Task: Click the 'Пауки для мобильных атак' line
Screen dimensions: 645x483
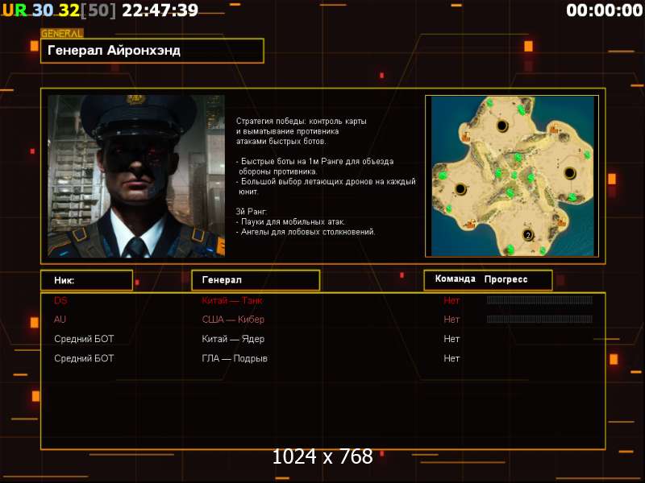Action: [290, 222]
